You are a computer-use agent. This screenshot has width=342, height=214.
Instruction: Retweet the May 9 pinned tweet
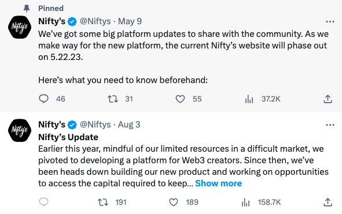tap(113, 99)
